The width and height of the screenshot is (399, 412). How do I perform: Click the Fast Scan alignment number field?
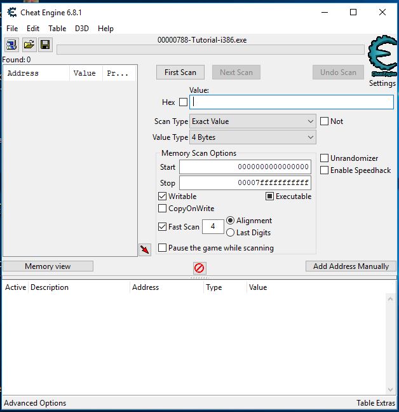point(213,226)
